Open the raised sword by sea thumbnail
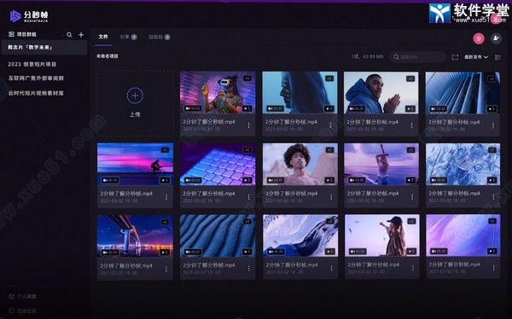This screenshot has height=319, width=512. pos(381,165)
